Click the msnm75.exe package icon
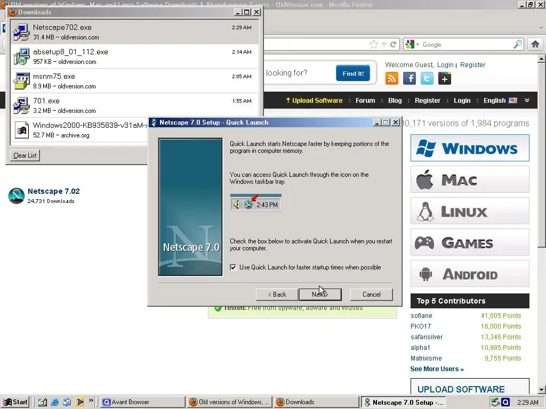The width and height of the screenshot is (546, 409). [x=21, y=81]
